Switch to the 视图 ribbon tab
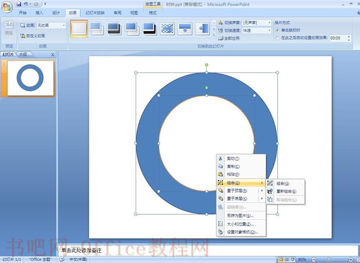360x263 pixels. pyautogui.click(x=134, y=13)
